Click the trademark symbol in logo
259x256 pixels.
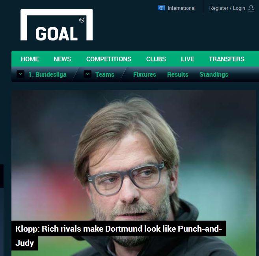82,20
